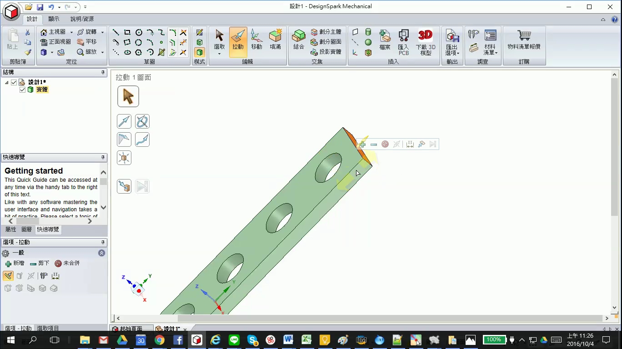Viewport: 622px width, 349px height.
Task: Open the 縮放 dropdown arrow
Action: (102, 52)
